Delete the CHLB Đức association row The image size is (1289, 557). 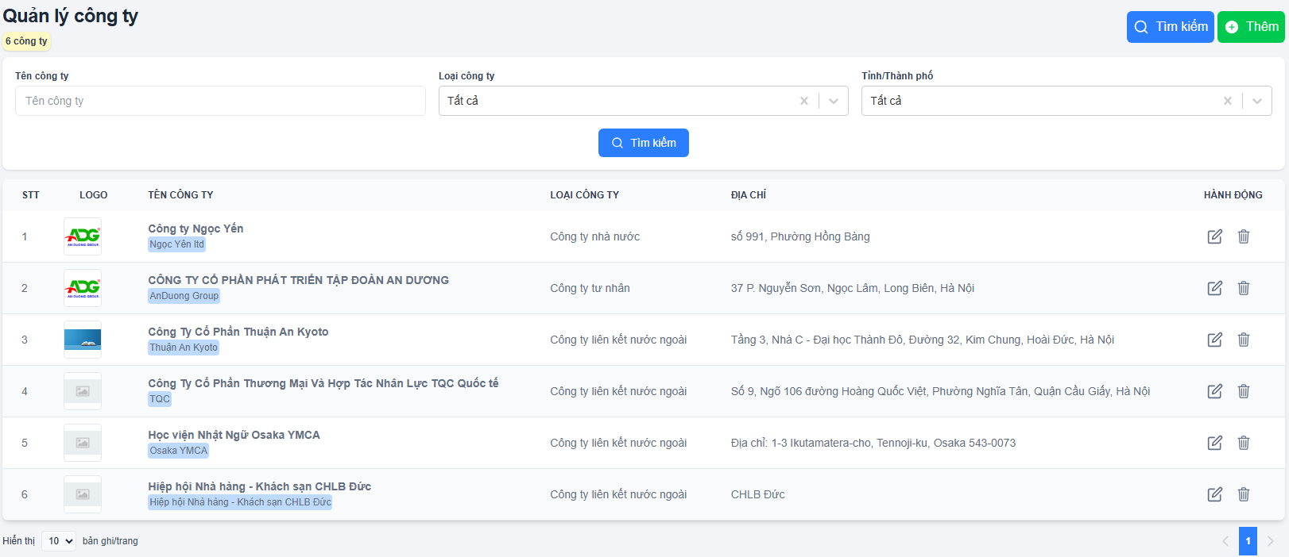coord(1244,494)
